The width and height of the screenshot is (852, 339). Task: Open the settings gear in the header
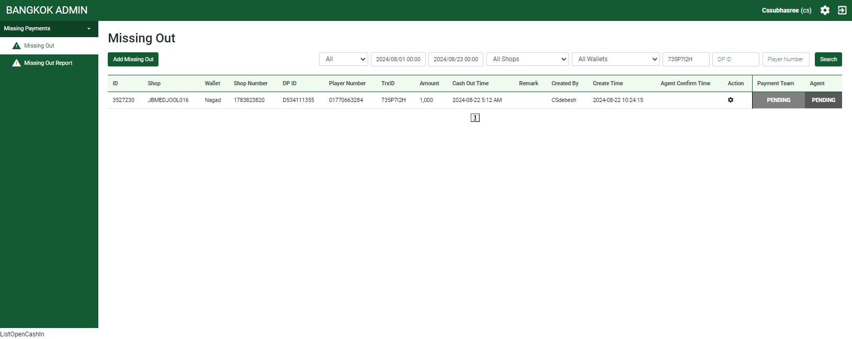pos(825,10)
